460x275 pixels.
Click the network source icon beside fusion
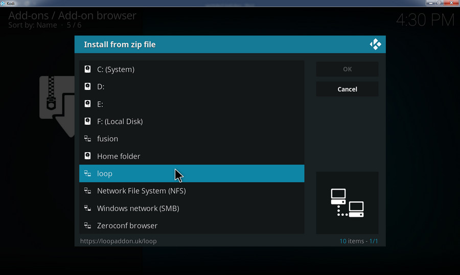tap(87, 139)
